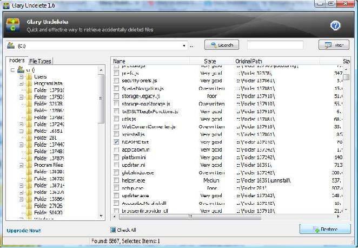Click the Search button
The image size is (358, 248).
tap(222, 45)
